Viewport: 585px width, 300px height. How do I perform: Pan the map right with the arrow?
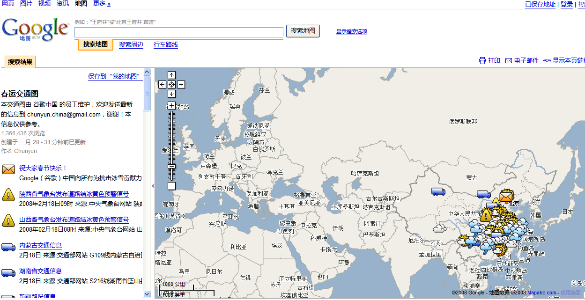[x=181, y=85]
